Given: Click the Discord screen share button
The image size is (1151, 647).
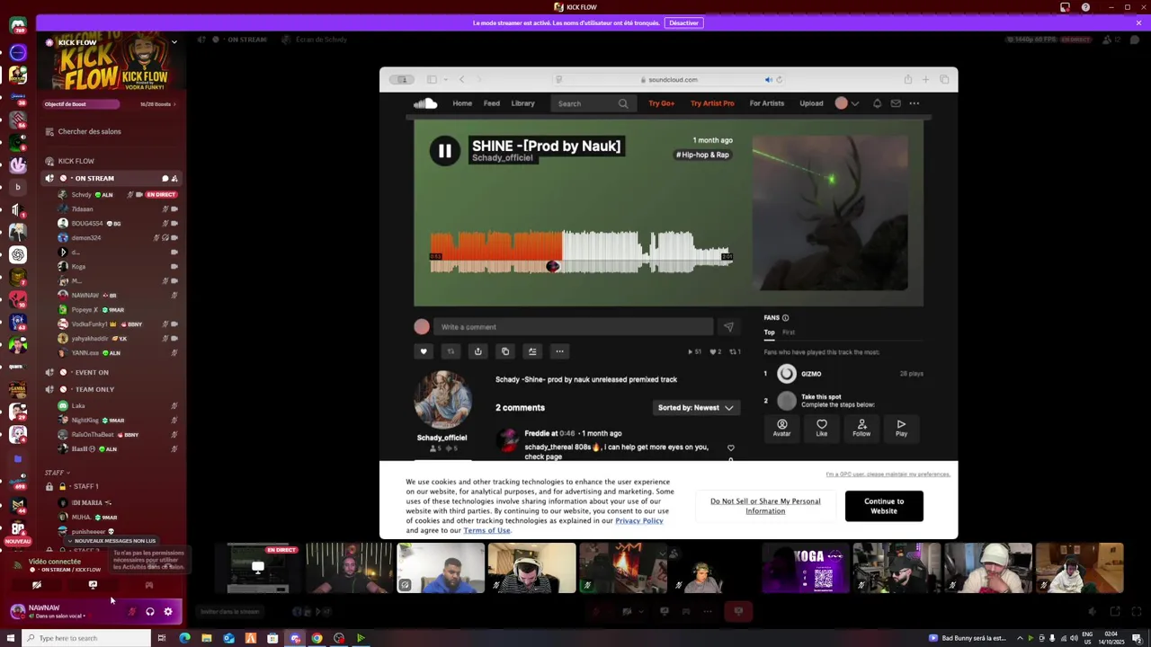Looking at the screenshot, I should pos(93,585).
